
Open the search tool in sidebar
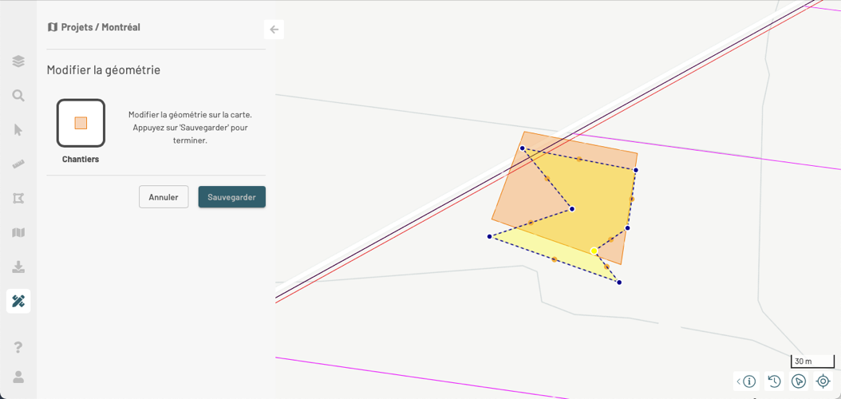coord(18,96)
